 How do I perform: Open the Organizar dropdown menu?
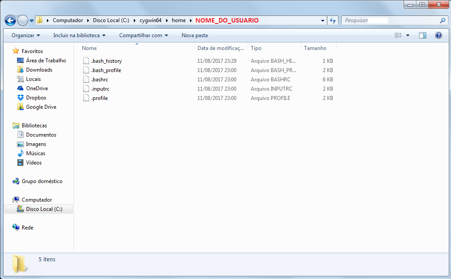point(25,35)
